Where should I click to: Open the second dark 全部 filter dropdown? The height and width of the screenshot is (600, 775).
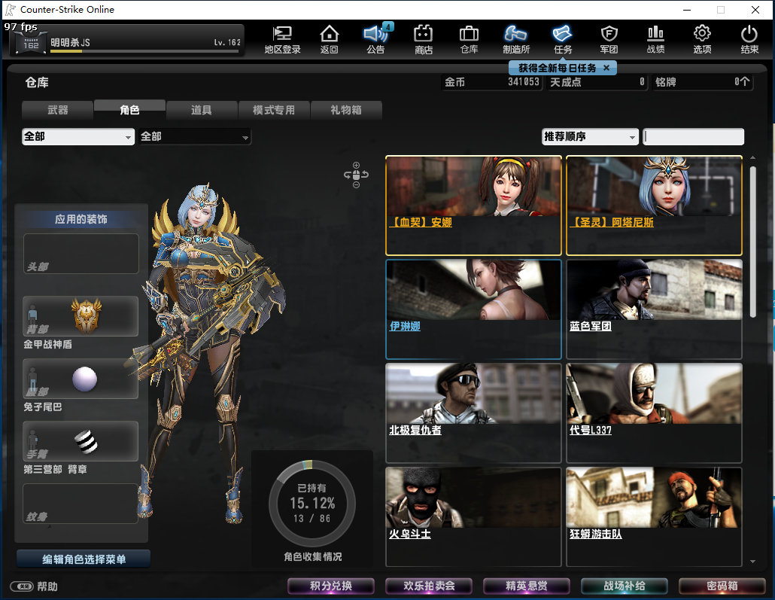pos(195,136)
